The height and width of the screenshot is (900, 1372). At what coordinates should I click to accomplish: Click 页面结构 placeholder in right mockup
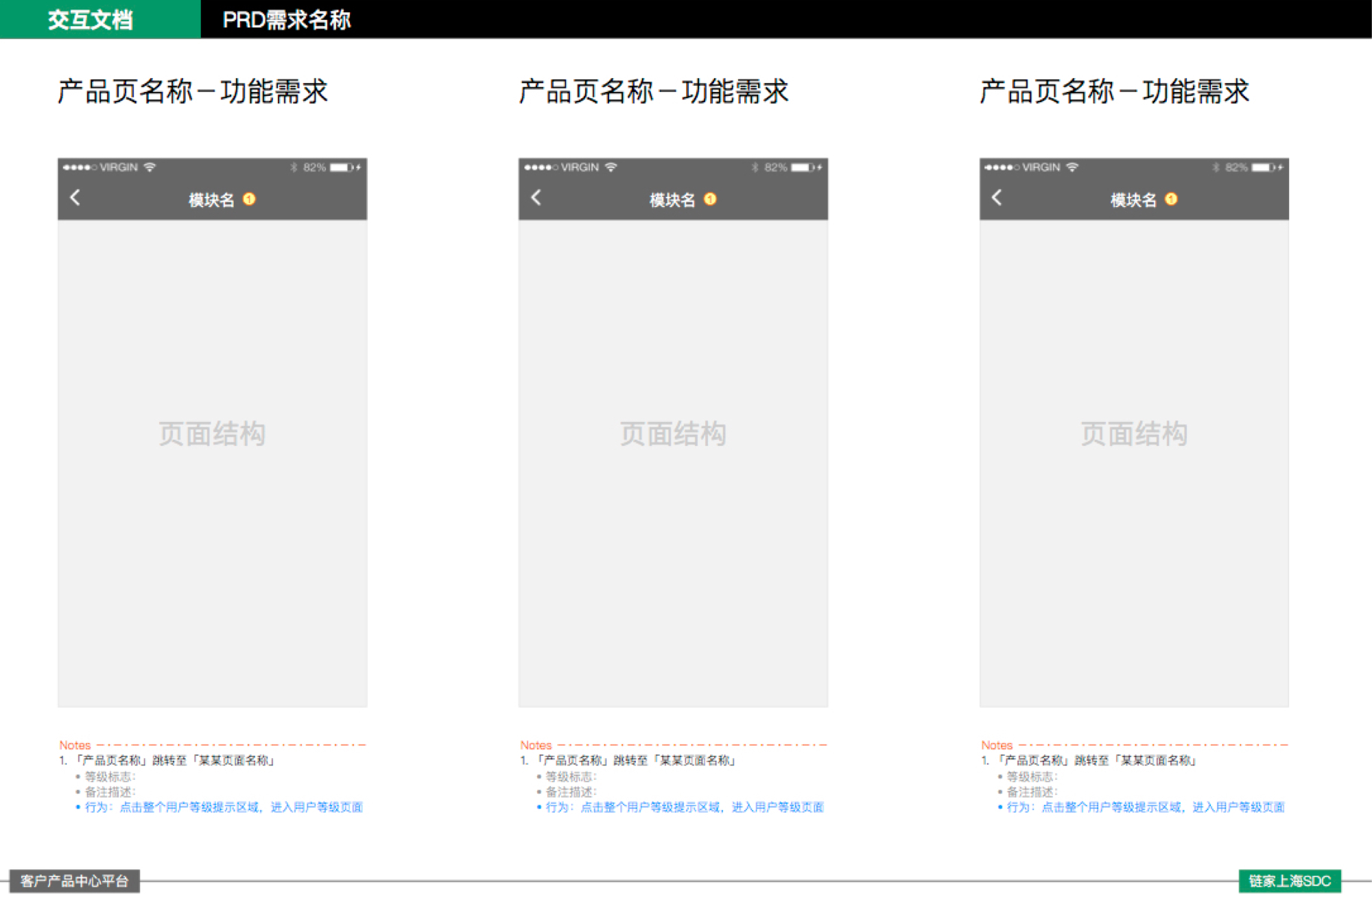tap(1134, 434)
